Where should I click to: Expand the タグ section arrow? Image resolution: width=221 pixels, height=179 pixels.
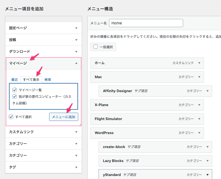tap(76, 167)
